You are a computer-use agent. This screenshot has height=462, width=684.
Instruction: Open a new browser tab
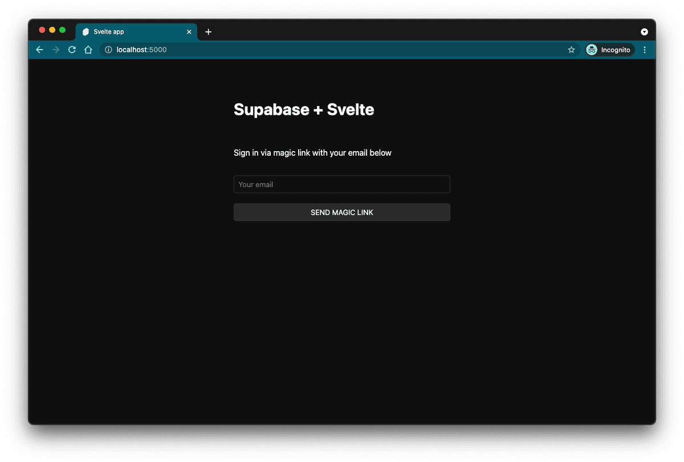208,32
